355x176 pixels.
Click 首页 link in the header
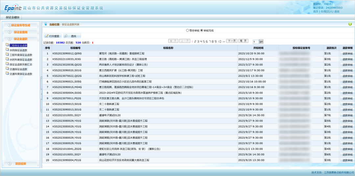click(x=316, y=11)
